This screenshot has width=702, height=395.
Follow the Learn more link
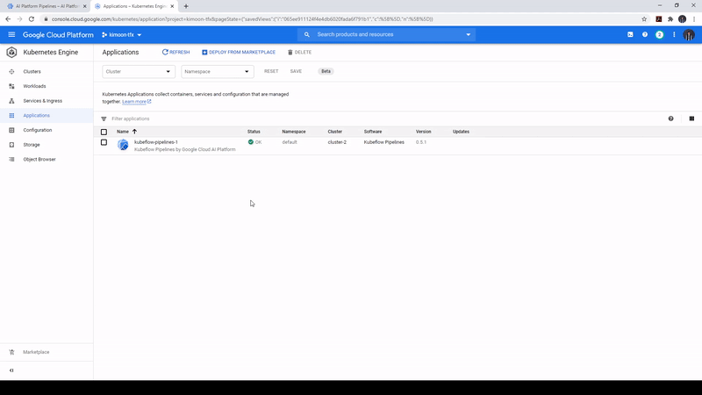click(x=136, y=102)
